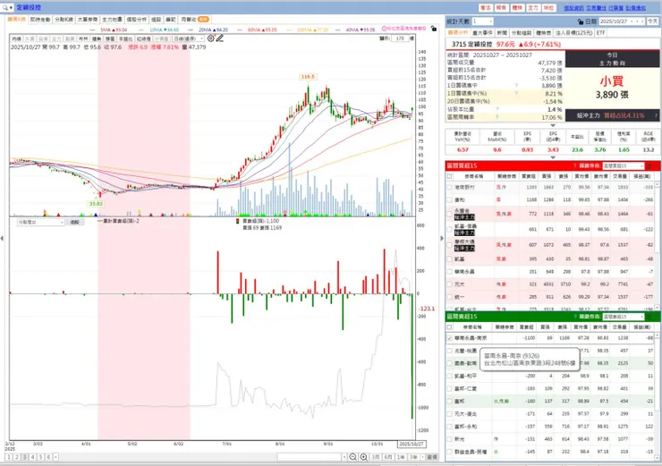Screen dimensions: 662x466
Task: Expand arrow below the EPS metrics row
Action: point(553,157)
